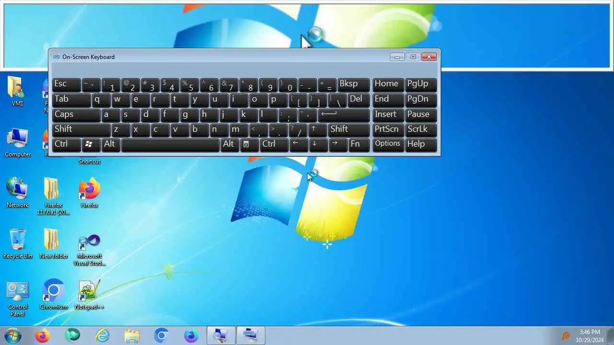Screen dimensions: 614x345
Task: Click the Del key
Action: 359,100
